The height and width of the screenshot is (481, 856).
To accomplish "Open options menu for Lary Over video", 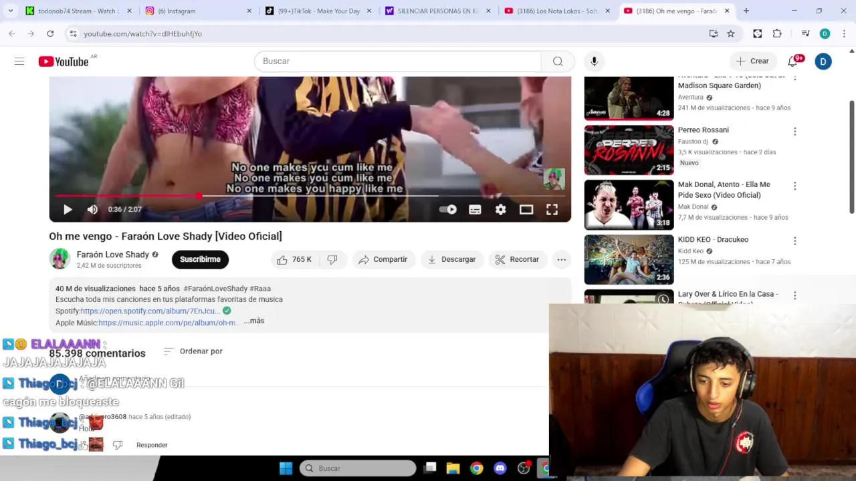I will tap(794, 296).
